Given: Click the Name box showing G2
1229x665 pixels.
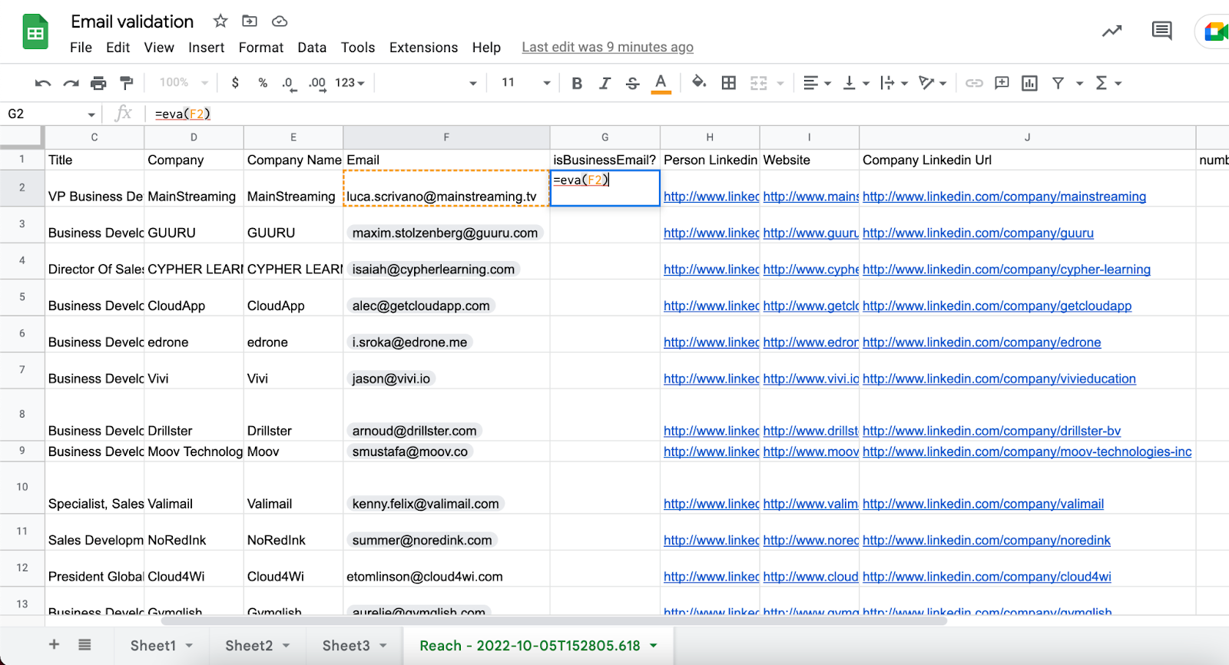Looking at the screenshot, I should 51,114.
